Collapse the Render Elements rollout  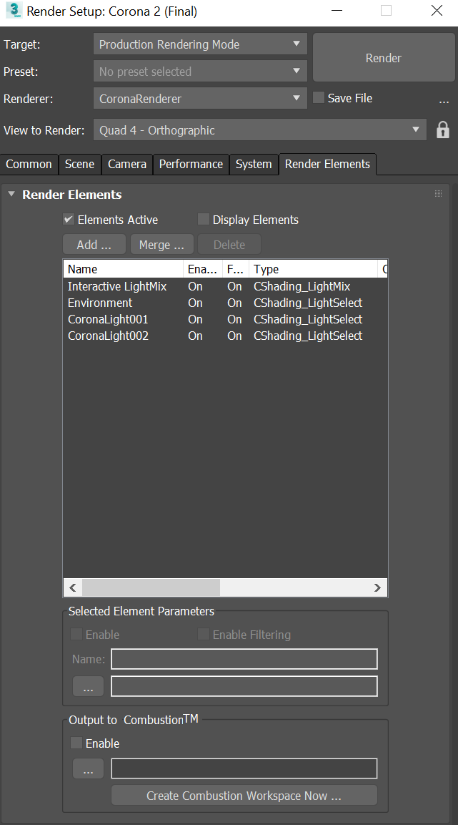click(11, 194)
